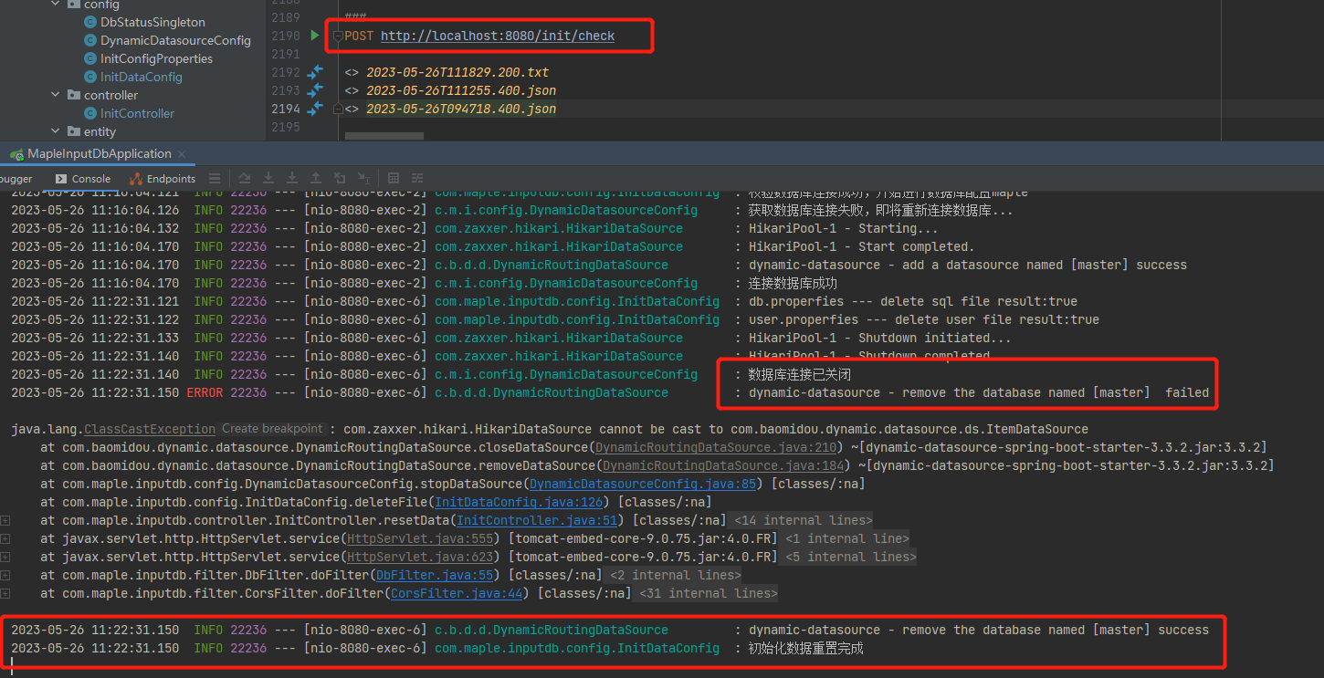Expand the 5 internal lines fold
The image size is (1324, 678).
coord(850,557)
